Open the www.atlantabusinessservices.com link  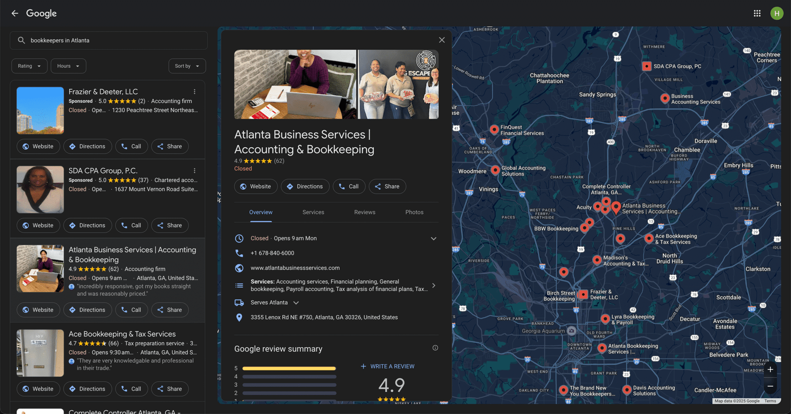click(x=295, y=268)
